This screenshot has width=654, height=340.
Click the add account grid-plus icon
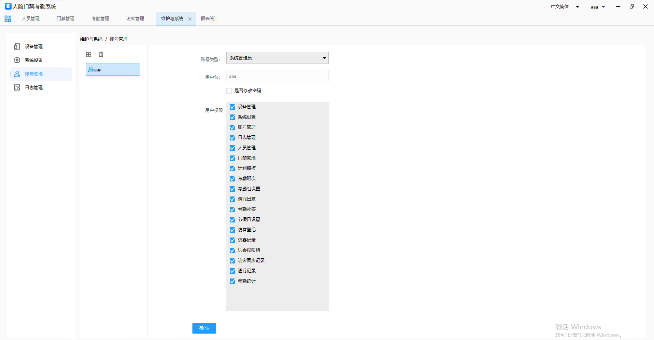[x=89, y=55]
